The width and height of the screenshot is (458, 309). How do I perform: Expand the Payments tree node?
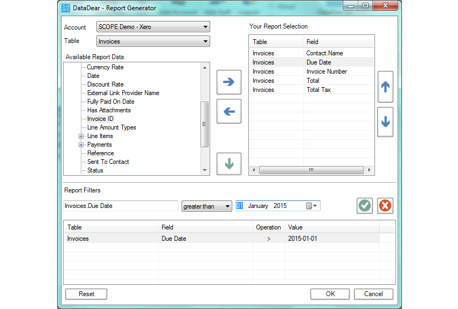click(81, 145)
